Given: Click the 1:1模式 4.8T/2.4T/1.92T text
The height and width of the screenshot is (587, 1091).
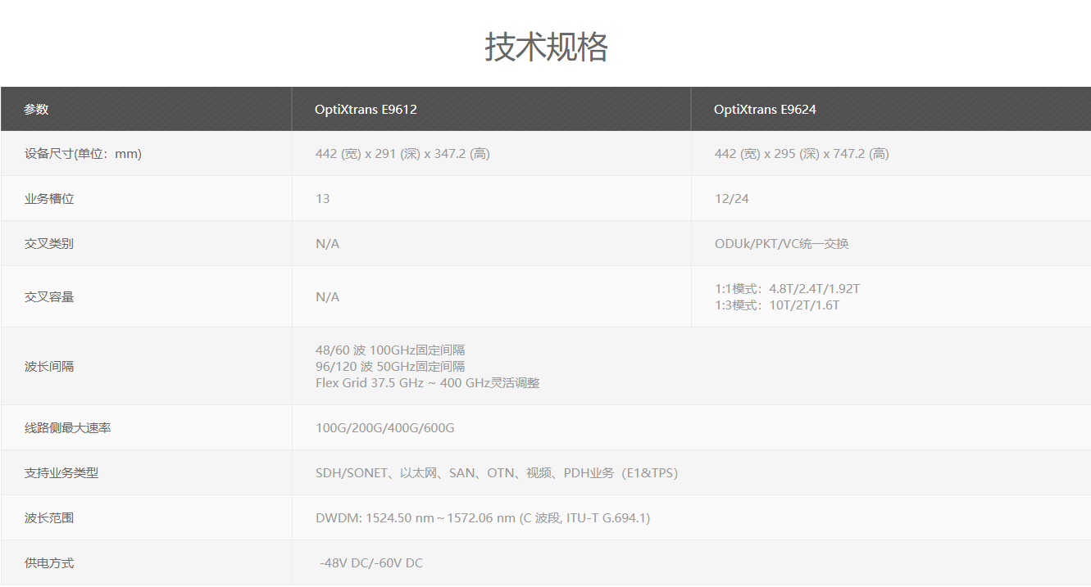Looking at the screenshot, I should point(787,288).
